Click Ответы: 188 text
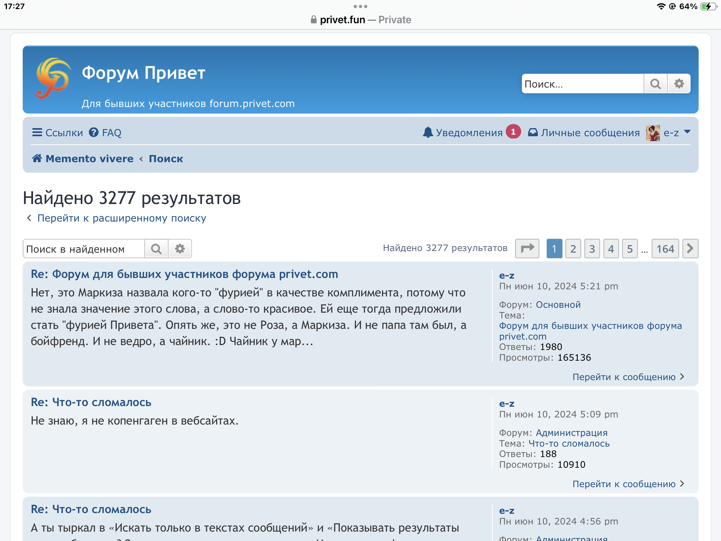 528,454
